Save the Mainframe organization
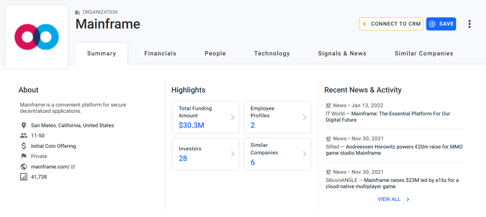This screenshot has height=217, width=486. coord(441,24)
